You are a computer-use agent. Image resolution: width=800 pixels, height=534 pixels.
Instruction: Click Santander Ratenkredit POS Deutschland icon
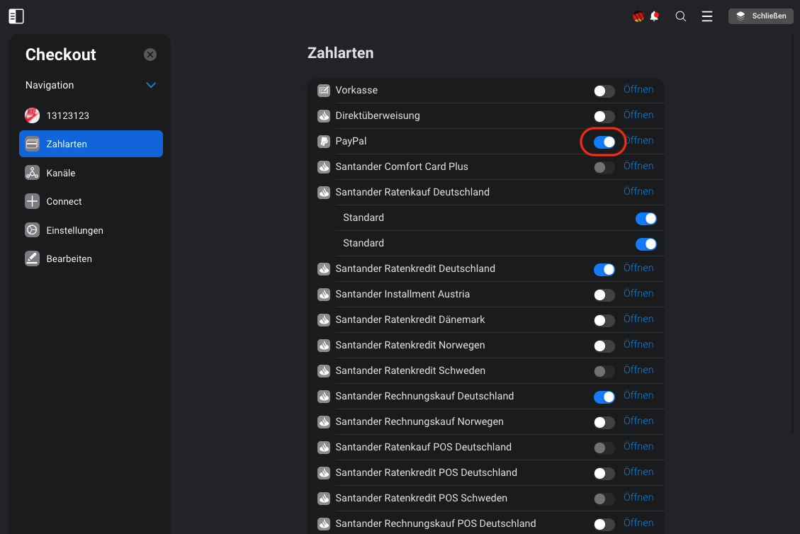tap(324, 473)
